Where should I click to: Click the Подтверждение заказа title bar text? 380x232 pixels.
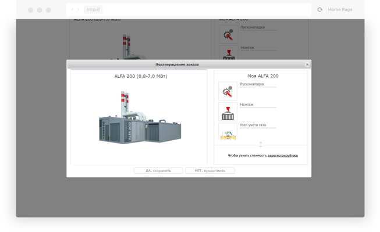(x=177, y=65)
